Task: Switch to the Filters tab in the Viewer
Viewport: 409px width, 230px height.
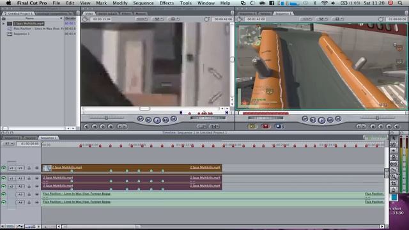Action: (127, 13)
